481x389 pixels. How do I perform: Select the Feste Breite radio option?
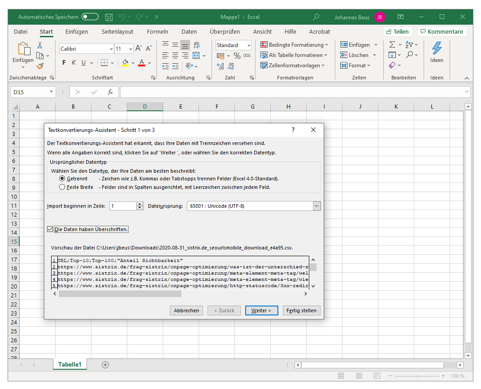coord(62,187)
